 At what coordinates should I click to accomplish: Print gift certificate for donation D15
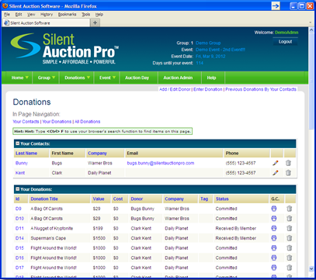[x=274, y=248]
